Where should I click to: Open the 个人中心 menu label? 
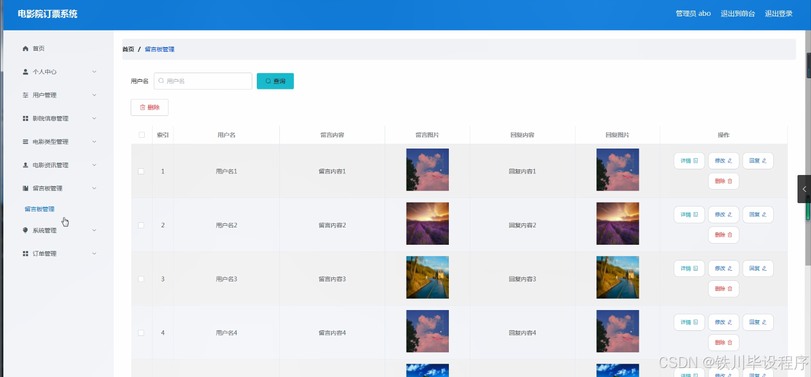(44, 72)
